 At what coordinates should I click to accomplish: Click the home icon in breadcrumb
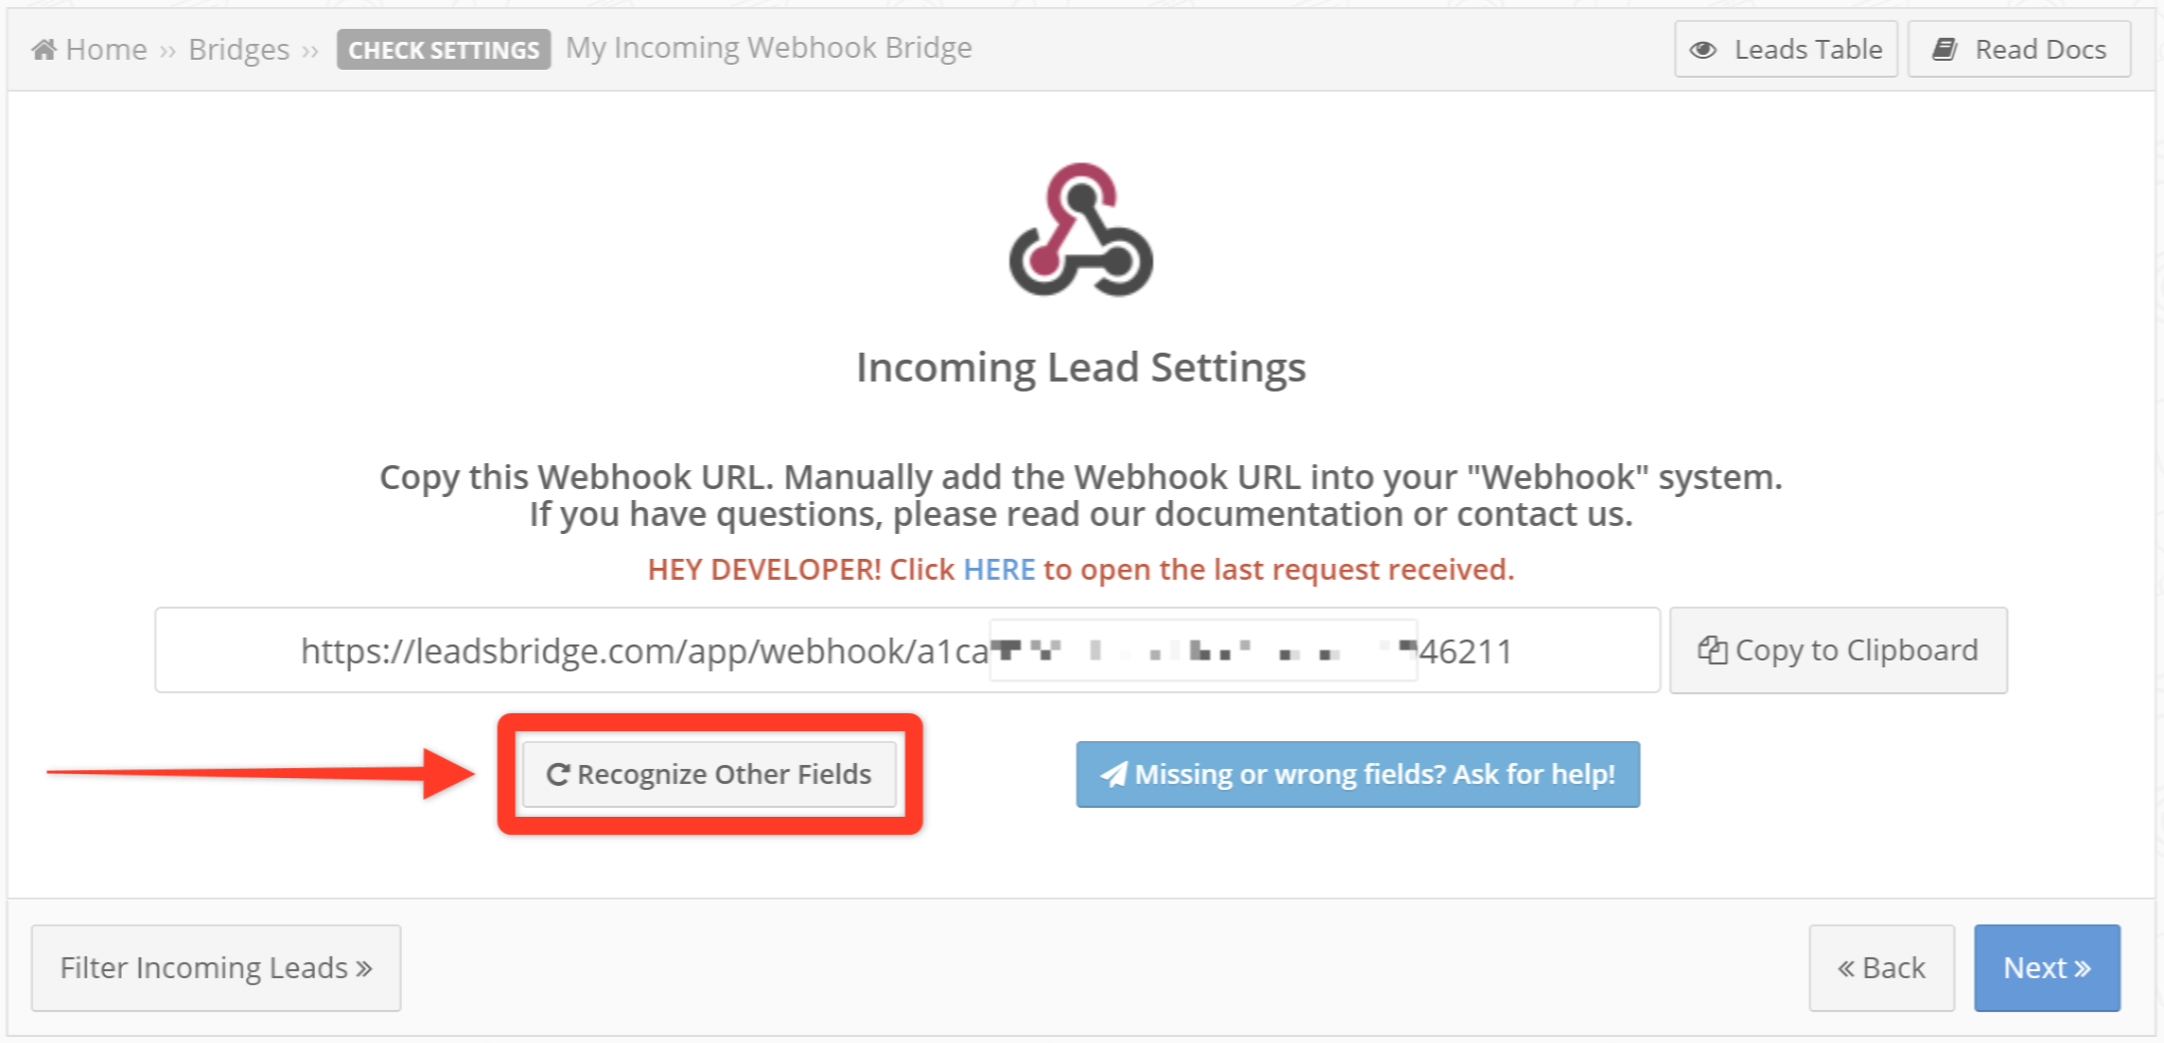44,49
